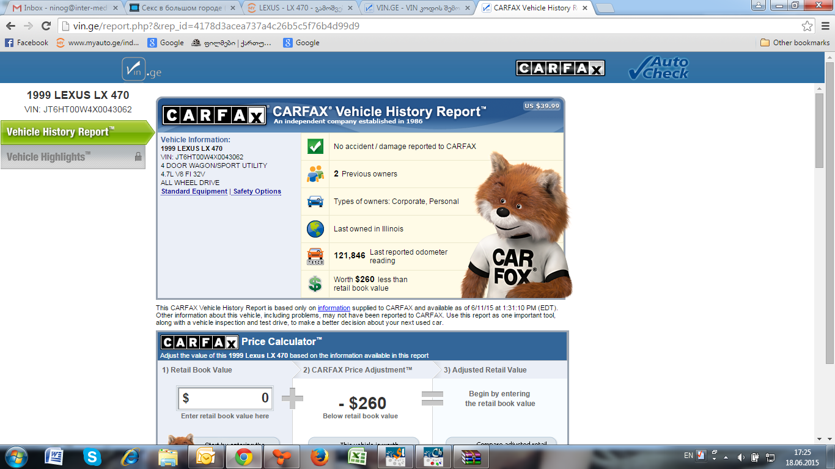Open the Chrome menu button

pos(824,26)
